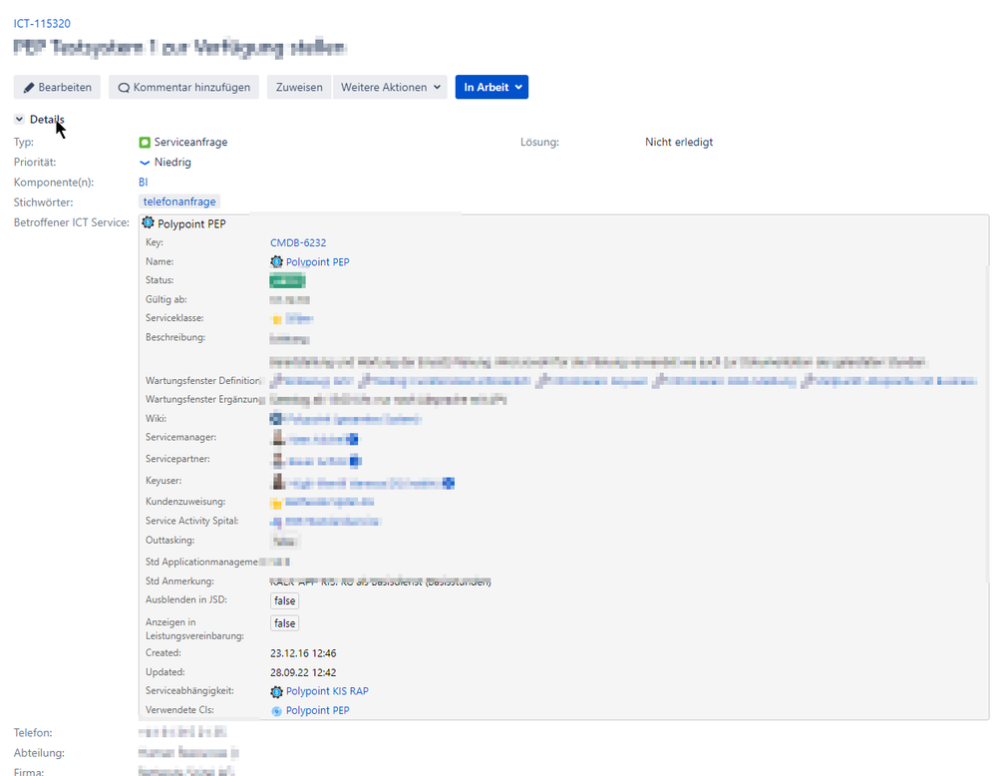Add a comment via Kommentar hinzufügen
Image resolution: width=996 pixels, height=776 pixels.
(183, 87)
